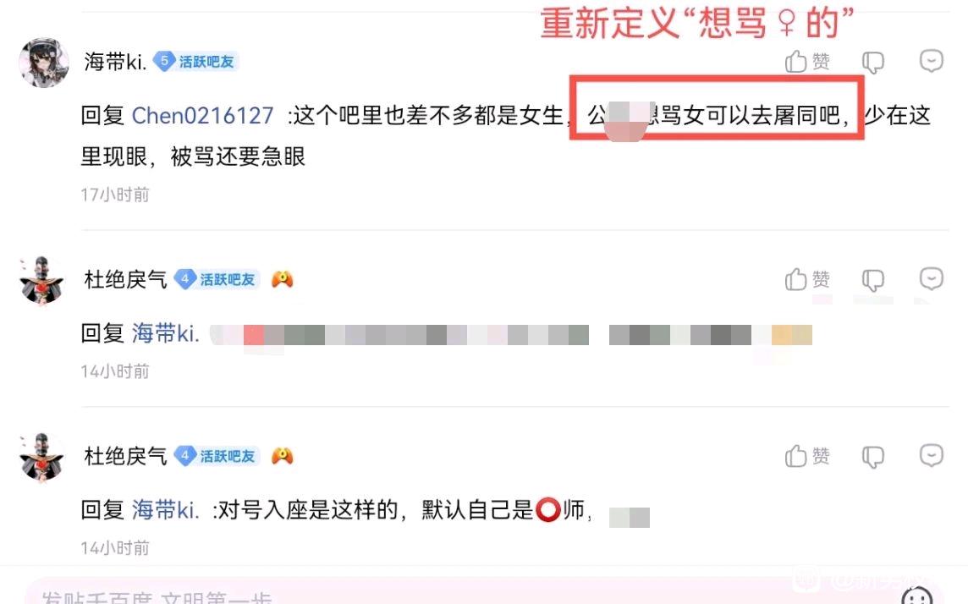
Task: Reply to the first 杜绝戾气 comment via bubble icon
Action: [931, 279]
